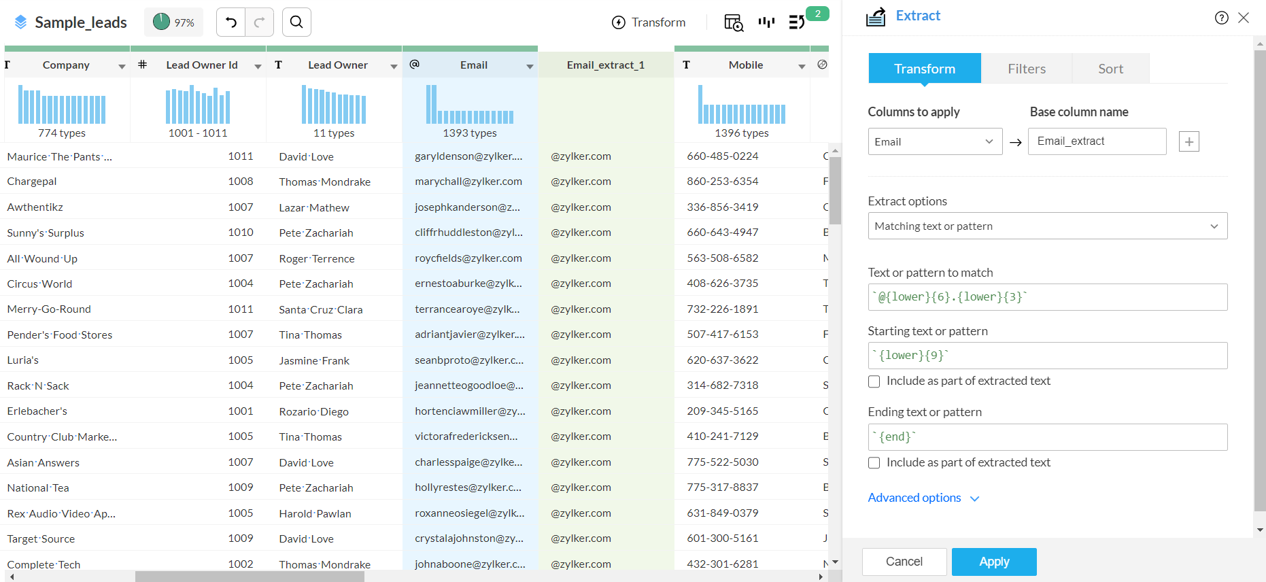Click the redo arrow button
This screenshot has width=1266, height=582.
point(259,22)
